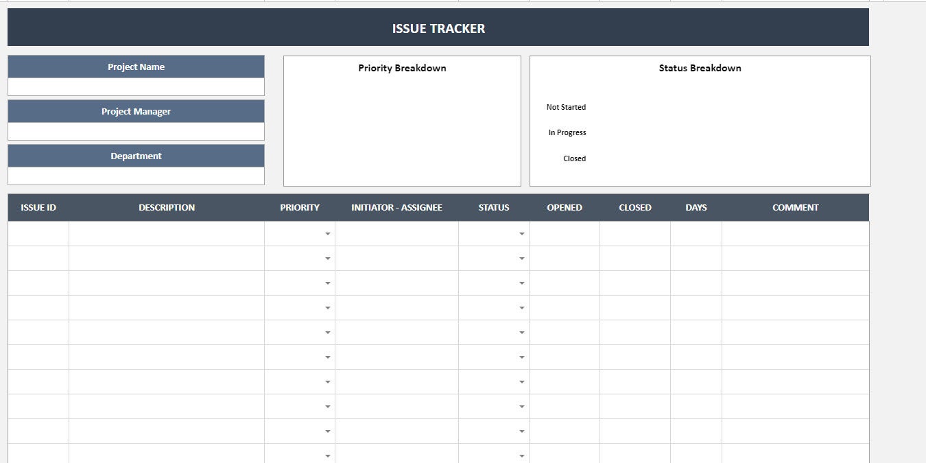Click the In Progress legend label
Image resolution: width=926 pixels, height=463 pixels.
[x=566, y=132]
